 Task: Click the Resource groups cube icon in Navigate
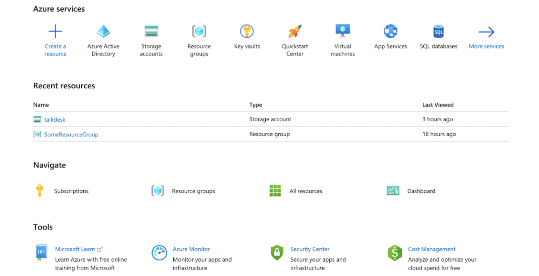point(158,191)
